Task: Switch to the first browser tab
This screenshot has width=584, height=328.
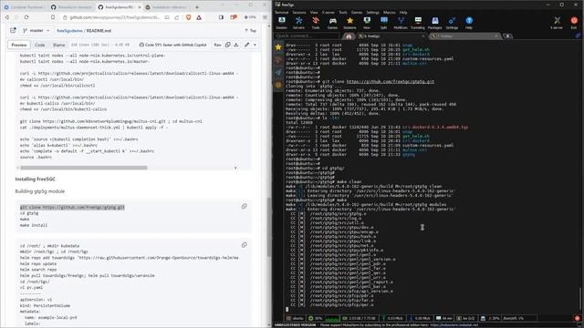Action: pyautogui.click(x=25, y=7)
